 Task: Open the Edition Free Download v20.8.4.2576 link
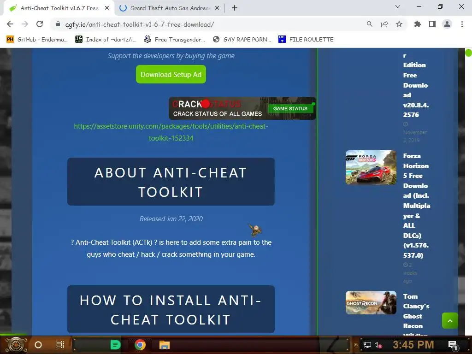coord(416,85)
